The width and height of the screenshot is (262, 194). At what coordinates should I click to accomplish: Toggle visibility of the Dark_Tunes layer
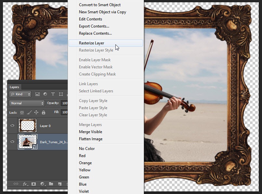(12, 142)
